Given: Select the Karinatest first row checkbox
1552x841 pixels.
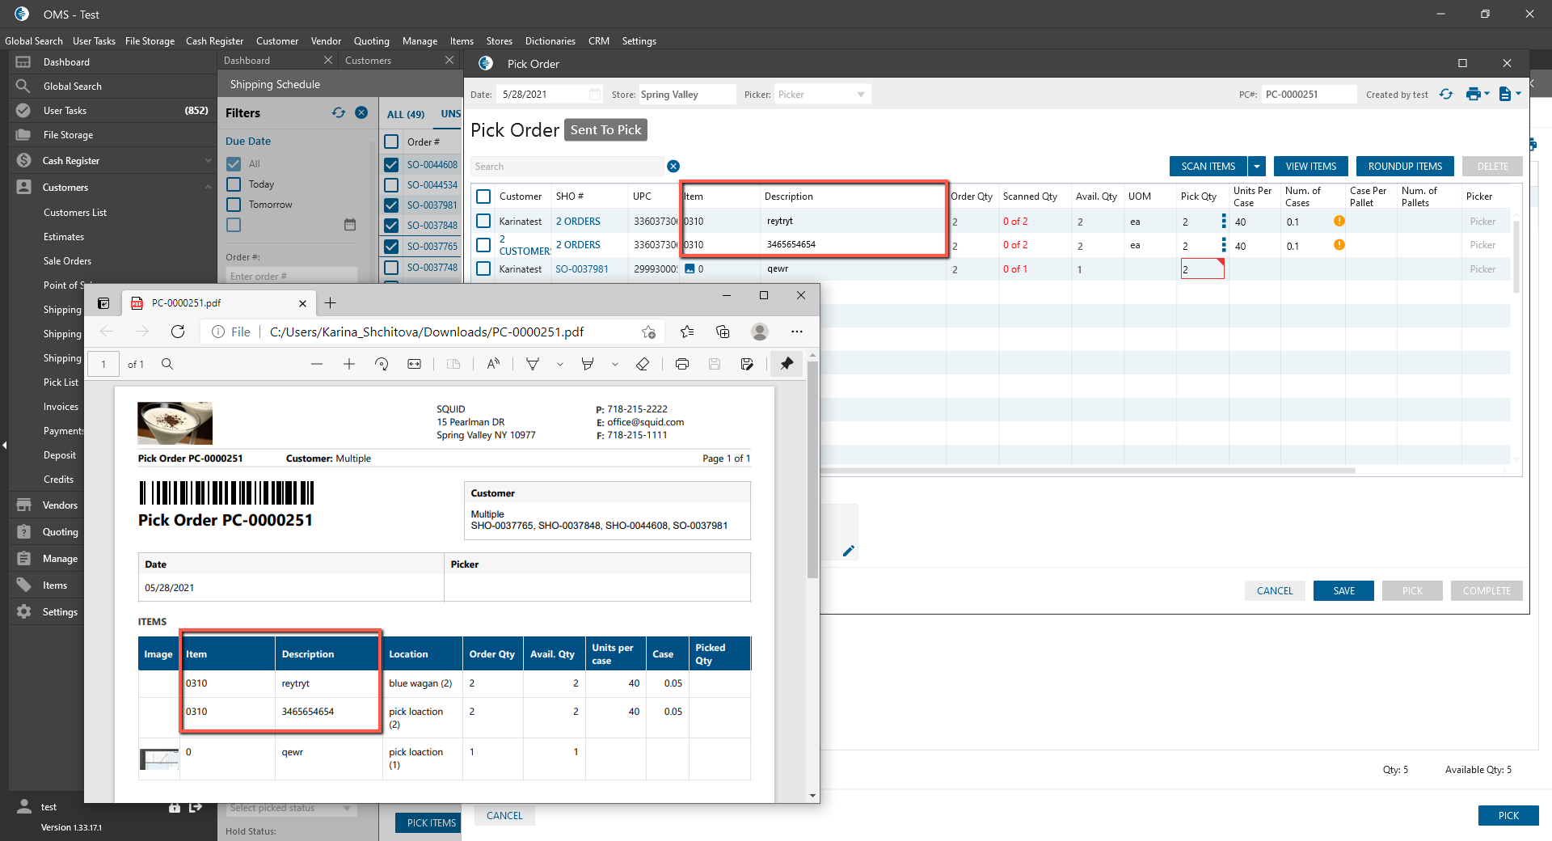Looking at the screenshot, I should coord(483,221).
